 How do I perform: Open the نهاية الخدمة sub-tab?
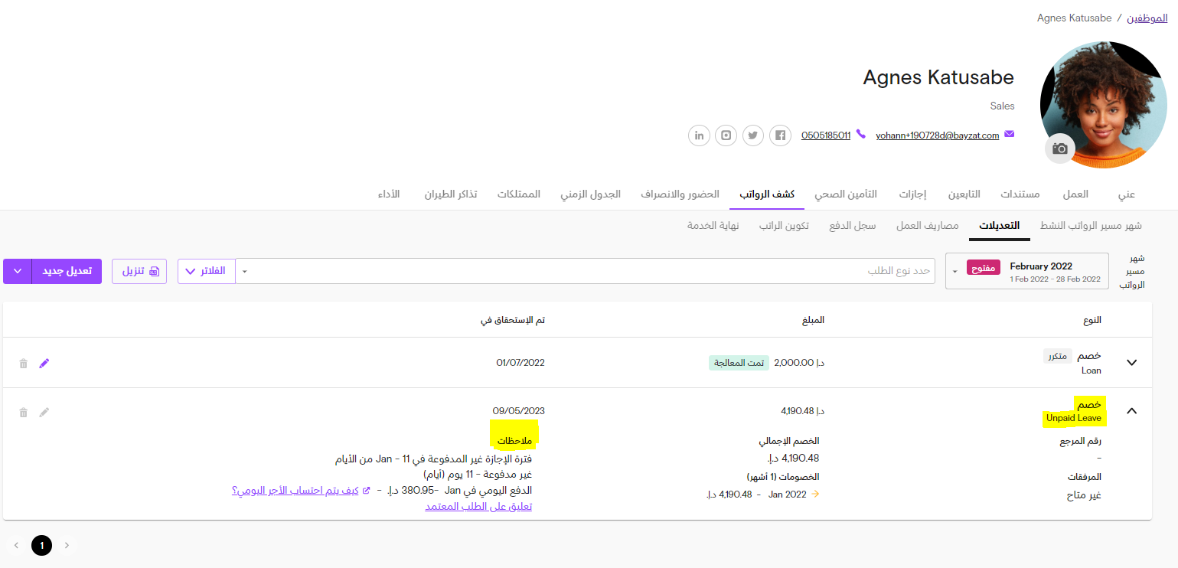[713, 226]
